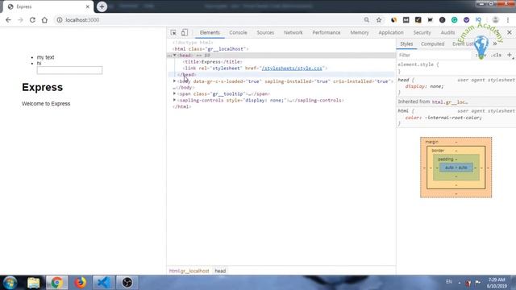Activate the inspect element picker icon

(173, 32)
